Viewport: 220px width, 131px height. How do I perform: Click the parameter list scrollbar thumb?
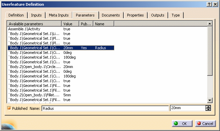(x=210, y=51)
